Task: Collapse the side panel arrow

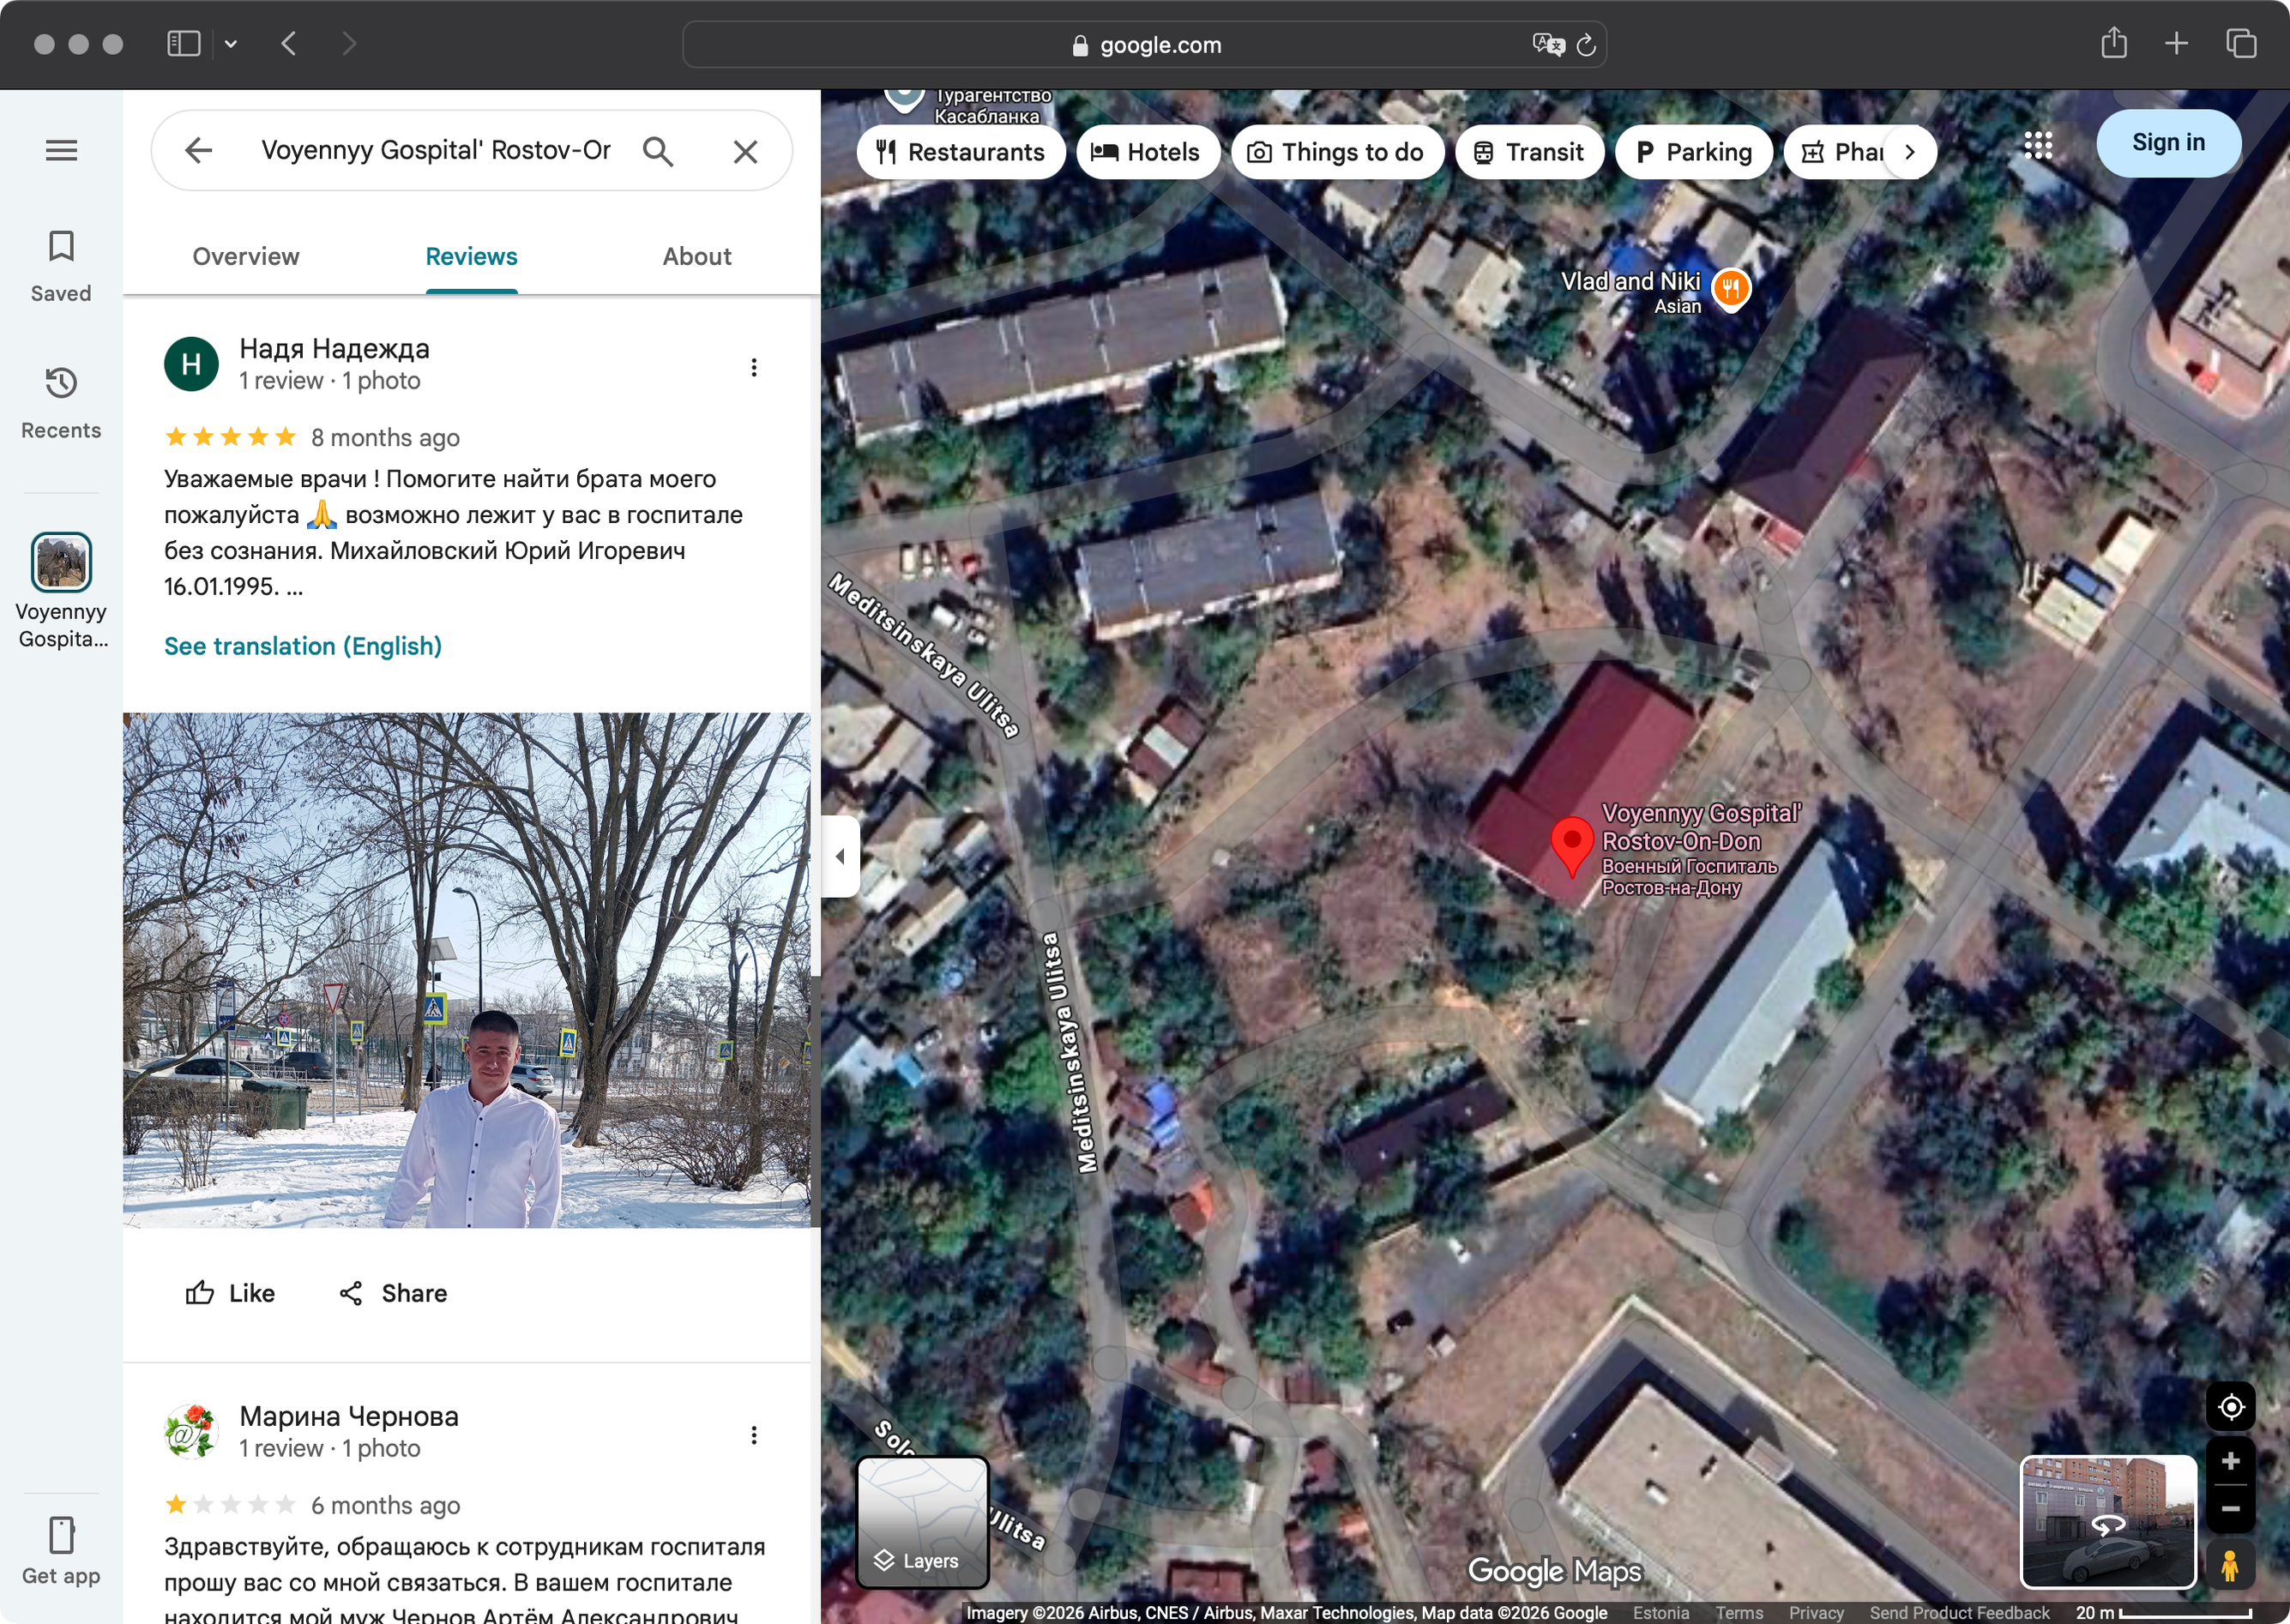Action: pos(840,856)
